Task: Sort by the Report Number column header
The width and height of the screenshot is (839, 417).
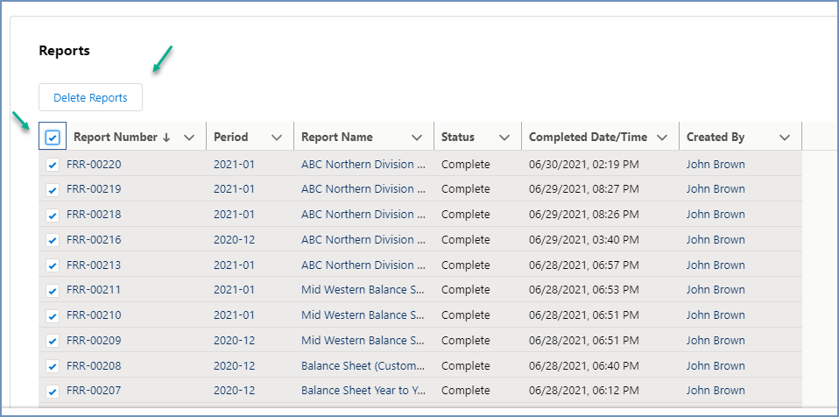Action: (115, 138)
